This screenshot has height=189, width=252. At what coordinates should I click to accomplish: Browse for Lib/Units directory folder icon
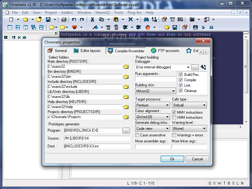[x=126, y=97]
